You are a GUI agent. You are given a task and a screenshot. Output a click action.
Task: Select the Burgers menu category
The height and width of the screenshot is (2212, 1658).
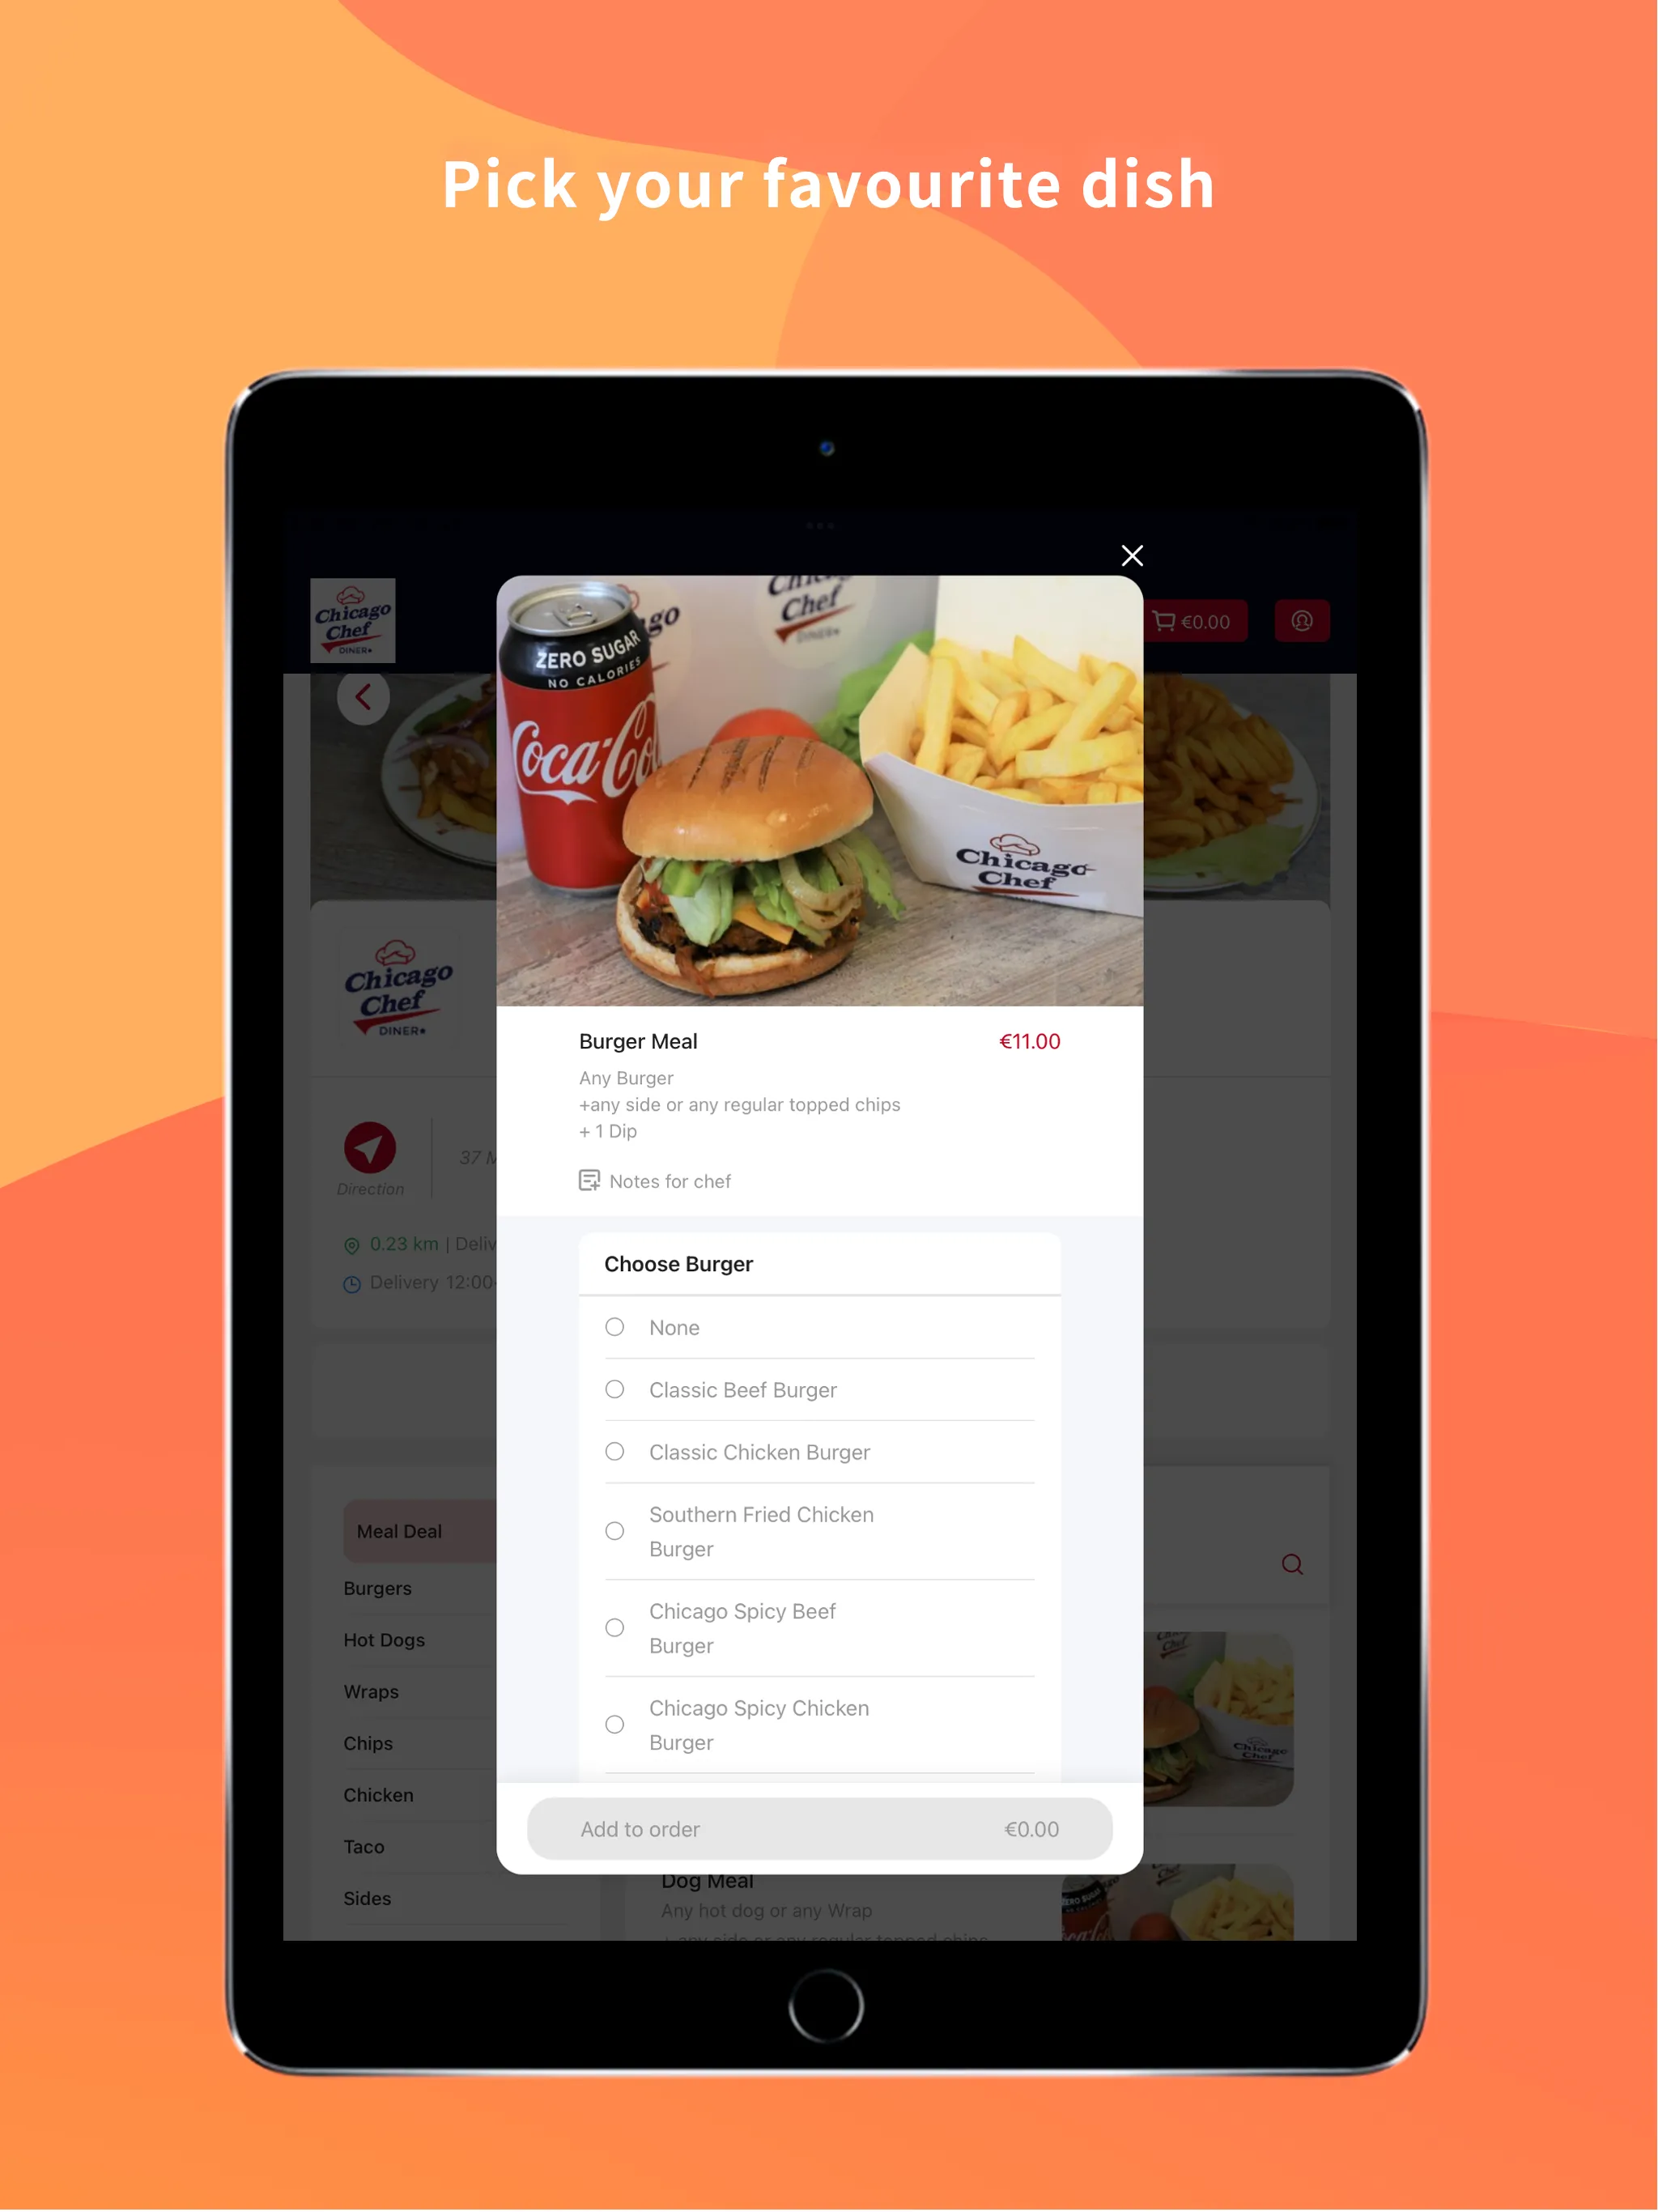378,1585
